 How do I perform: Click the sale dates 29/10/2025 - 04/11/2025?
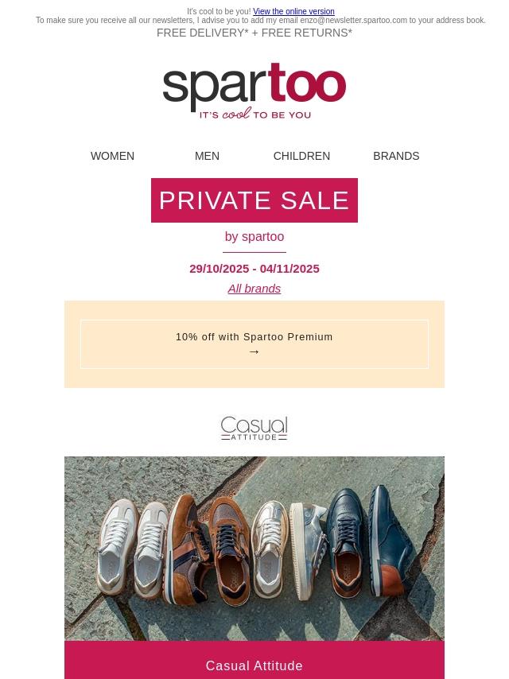(x=254, y=269)
